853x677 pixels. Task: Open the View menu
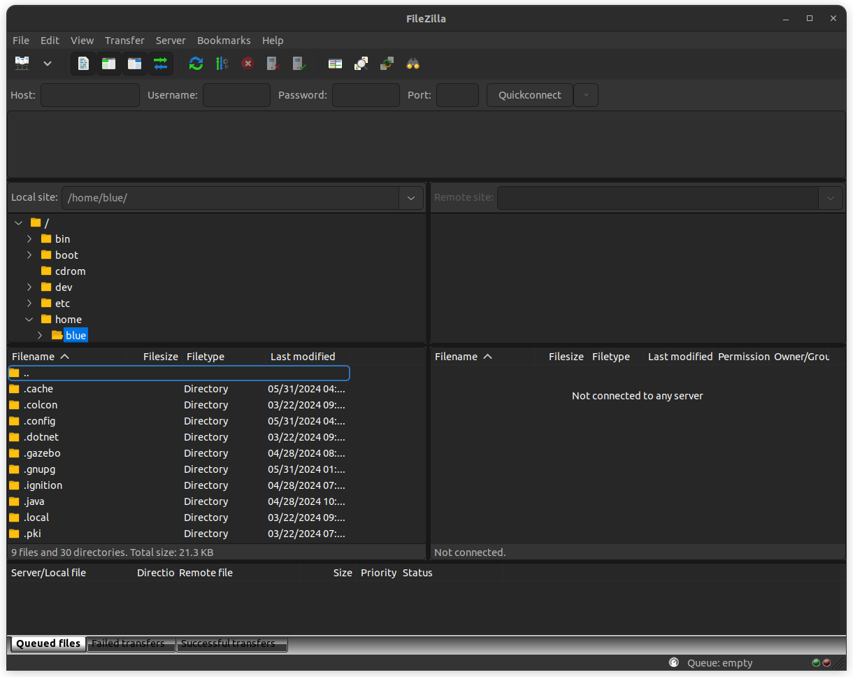click(x=82, y=41)
